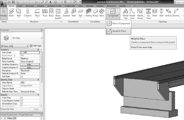Select the Shaft opening tool
Screen dimensions: 184x120
(x=155, y=13)
